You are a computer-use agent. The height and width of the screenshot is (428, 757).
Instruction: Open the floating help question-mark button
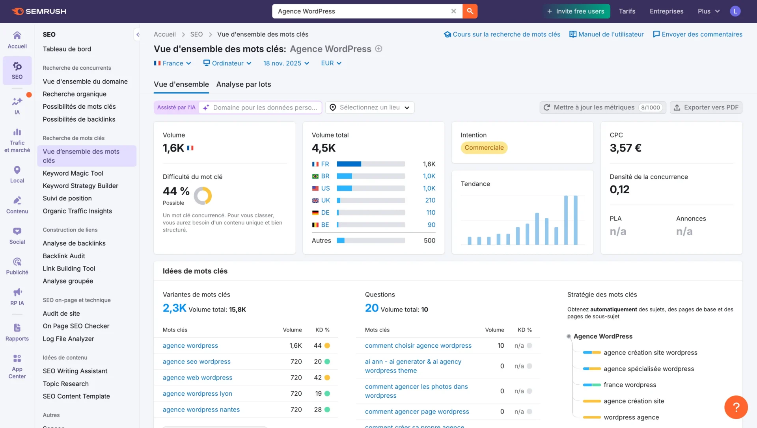pyautogui.click(x=736, y=407)
